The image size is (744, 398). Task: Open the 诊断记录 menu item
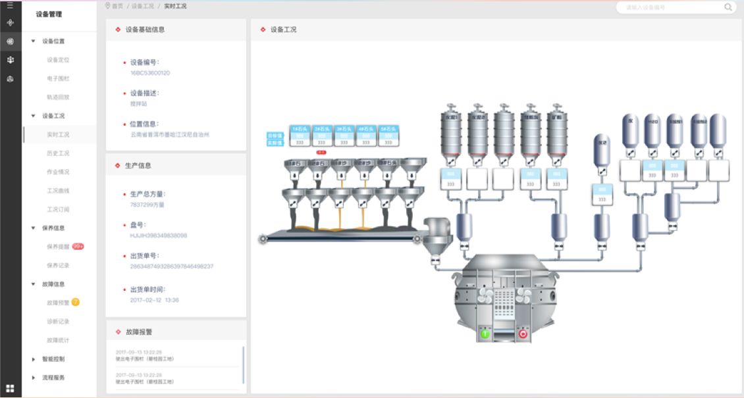click(58, 322)
